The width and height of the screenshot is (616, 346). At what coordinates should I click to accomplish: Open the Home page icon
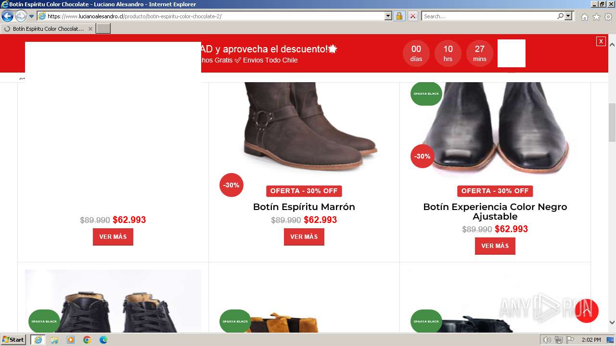click(x=584, y=17)
